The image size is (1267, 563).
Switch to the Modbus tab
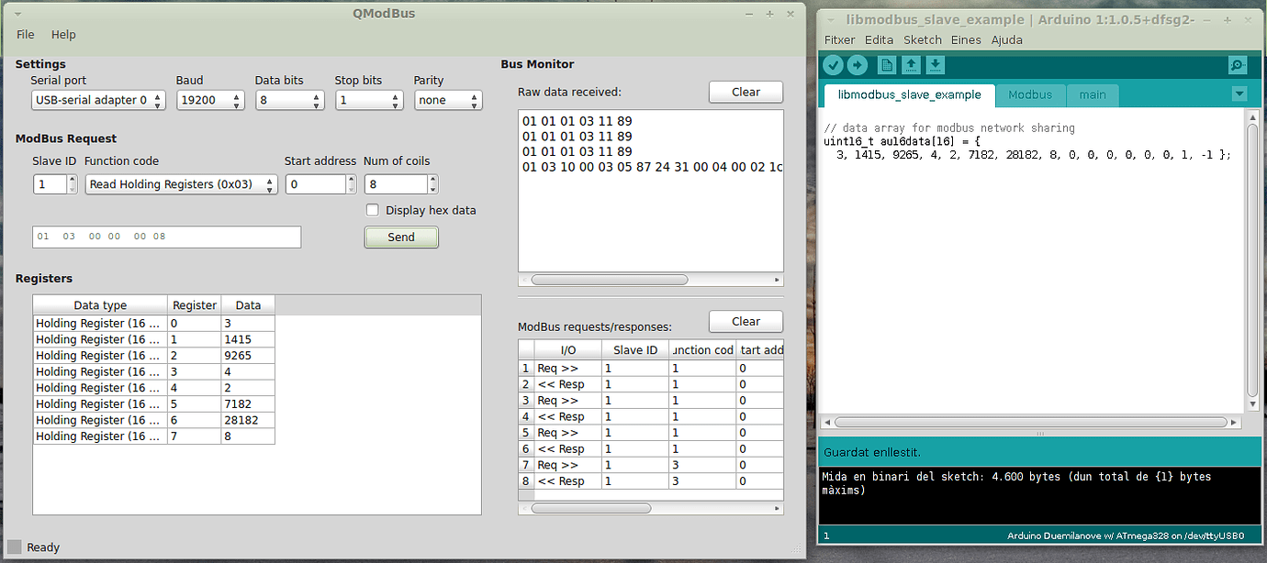pyautogui.click(x=1031, y=94)
